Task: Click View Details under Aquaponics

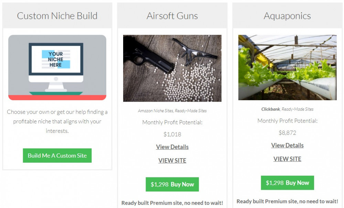Action: coord(287,146)
